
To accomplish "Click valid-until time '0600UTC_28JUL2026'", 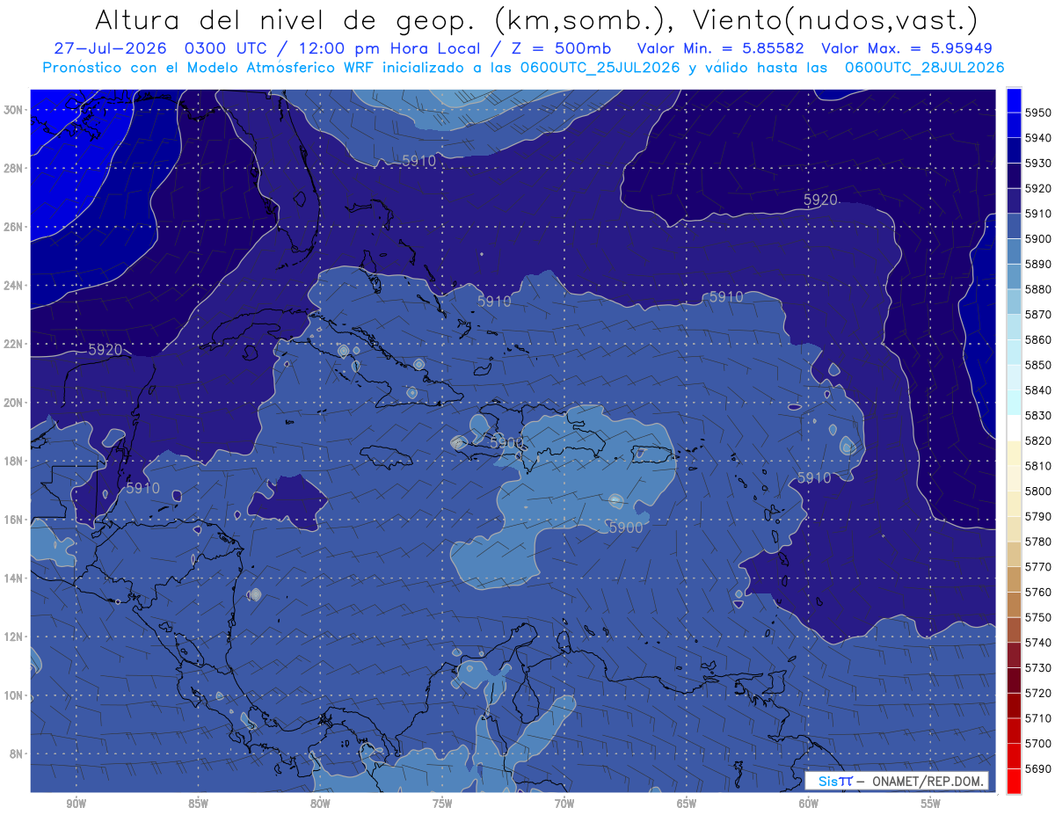I will coord(923,67).
